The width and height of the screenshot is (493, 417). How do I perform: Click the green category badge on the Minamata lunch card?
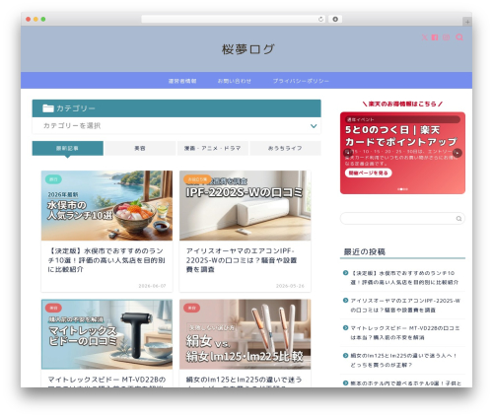[x=53, y=179]
